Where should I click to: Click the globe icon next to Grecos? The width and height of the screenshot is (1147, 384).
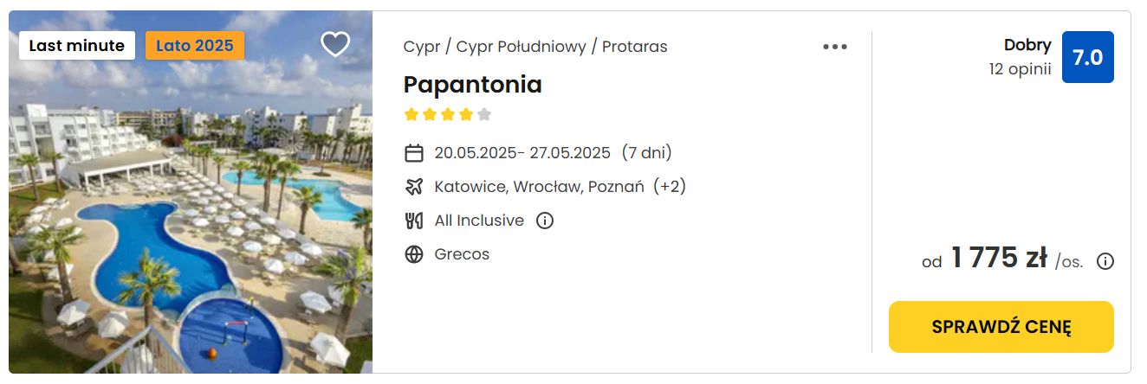tap(414, 254)
